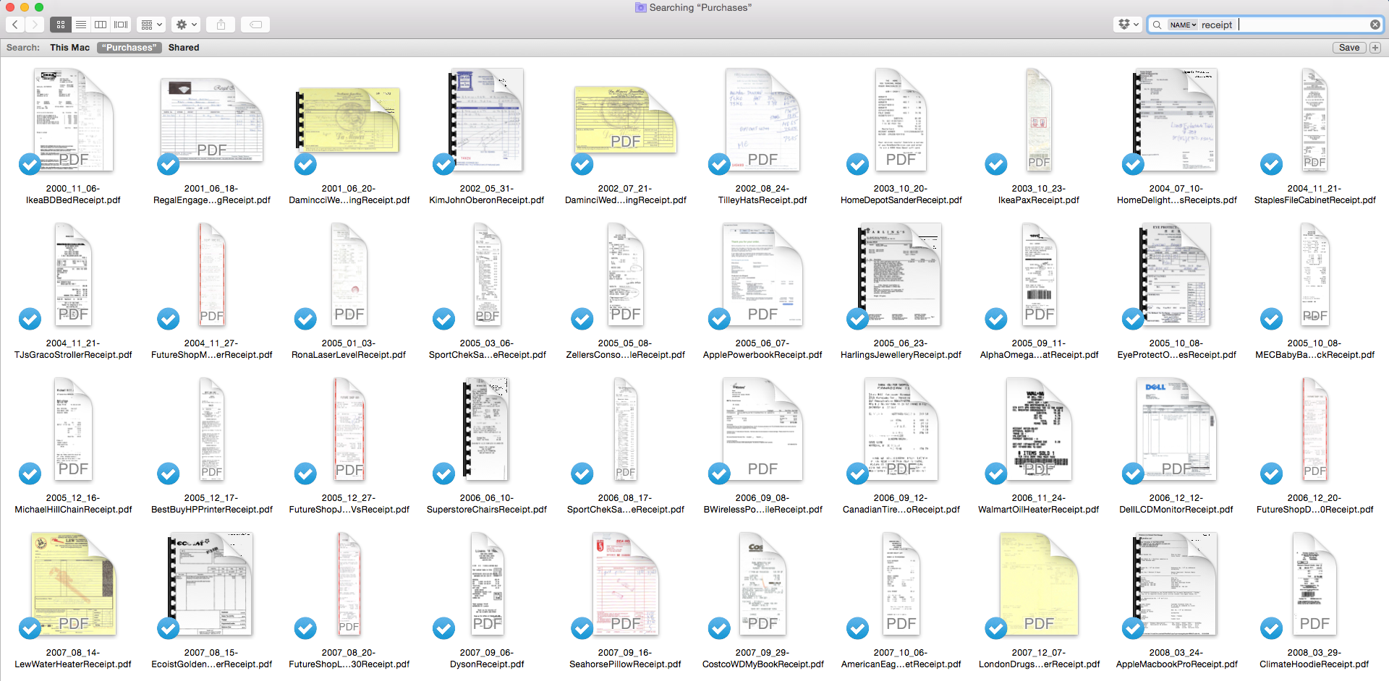Switch to column view
1389x681 pixels.
pyautogui.click(x=101, y=24)
